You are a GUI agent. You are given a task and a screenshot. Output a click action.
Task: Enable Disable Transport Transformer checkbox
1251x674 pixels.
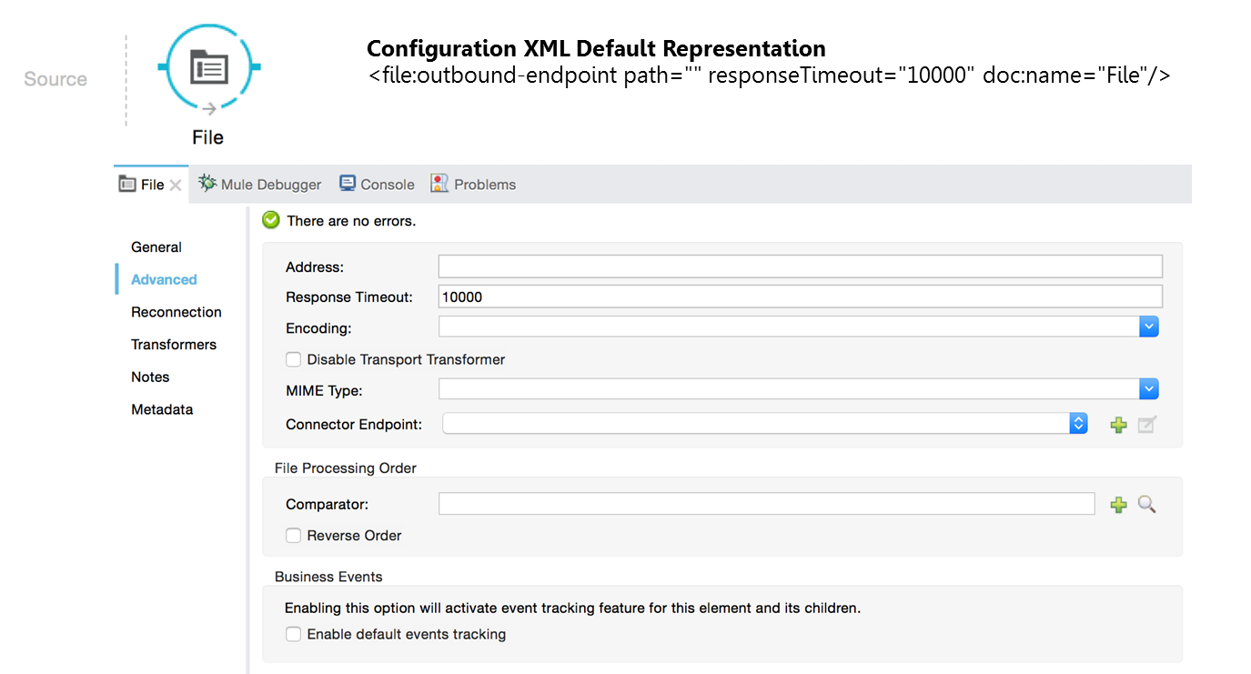[294, 359]
